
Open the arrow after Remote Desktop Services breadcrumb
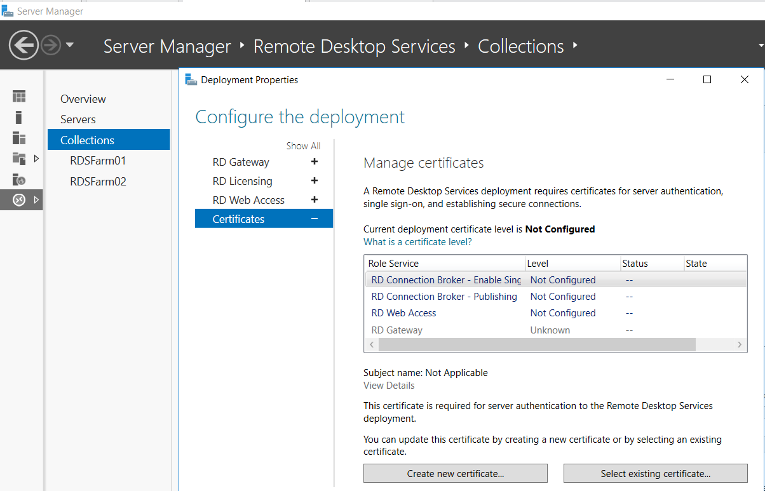click(467, 46)
